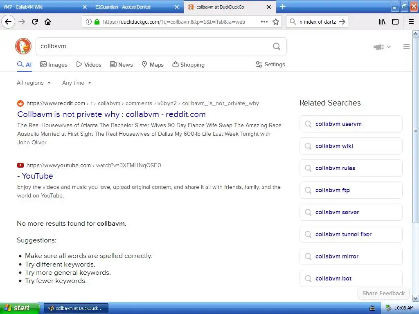Search related 'collabvm mirror'
This screenshot has width=419, height=314.
[x=351, y=257]
